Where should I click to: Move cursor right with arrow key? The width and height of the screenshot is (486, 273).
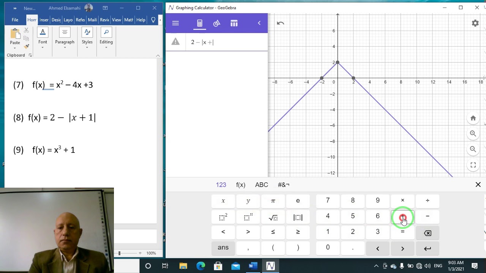402,248
